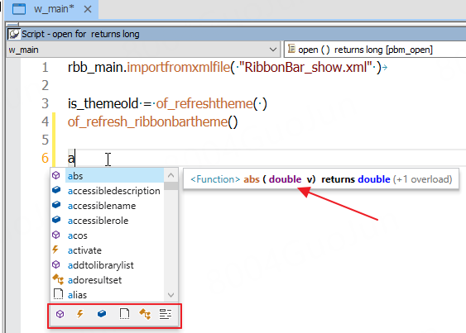Click the objects filter hierarchy icon

click(145, 314)
